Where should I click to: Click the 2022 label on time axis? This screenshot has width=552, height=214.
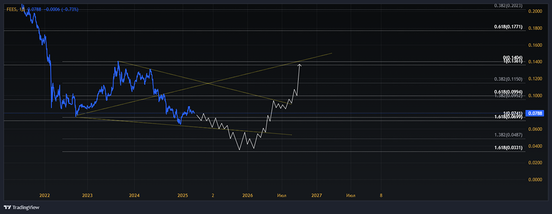click(x=45, y=195)
